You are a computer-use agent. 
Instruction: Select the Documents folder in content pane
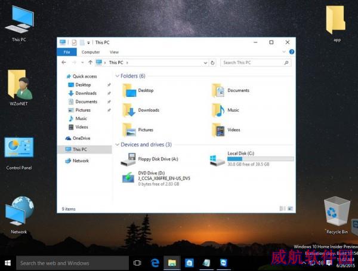tap(230, 91)
